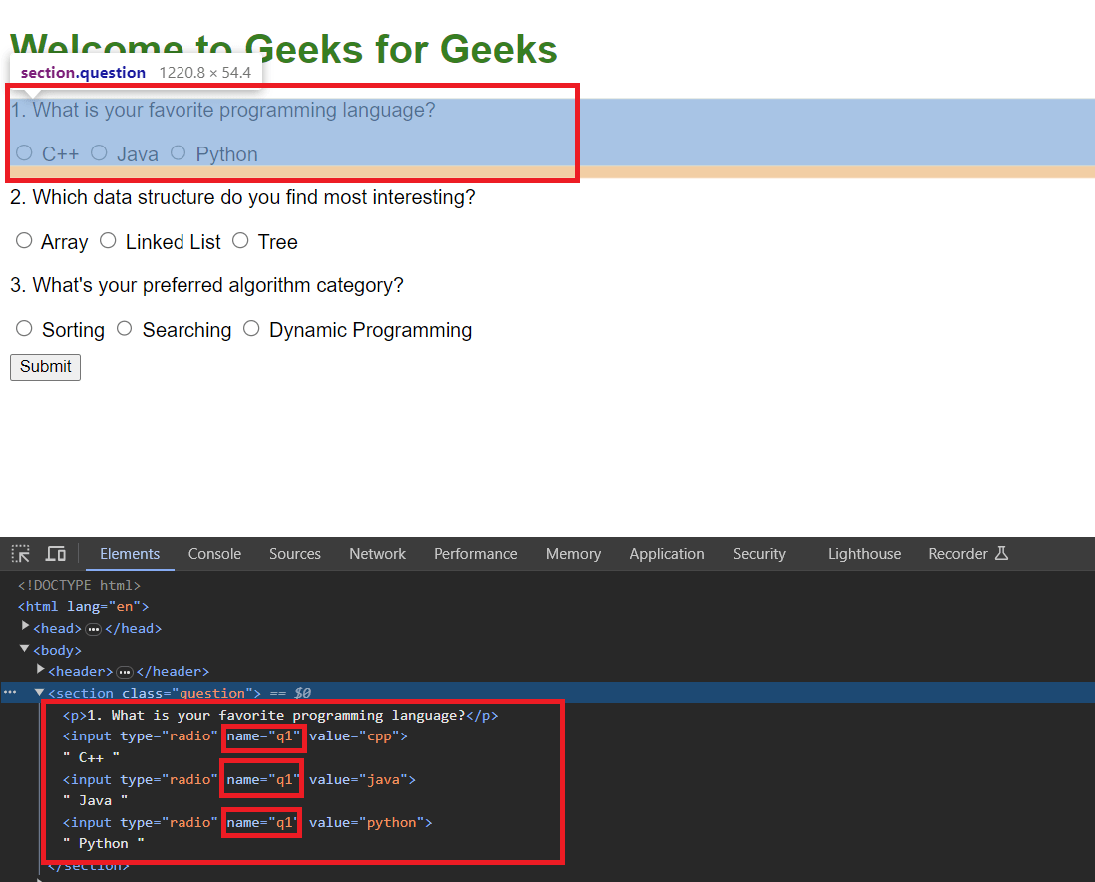1095x882 pixels.
Task: Switch to the Lighthouse tab
Action: point(864,554)
